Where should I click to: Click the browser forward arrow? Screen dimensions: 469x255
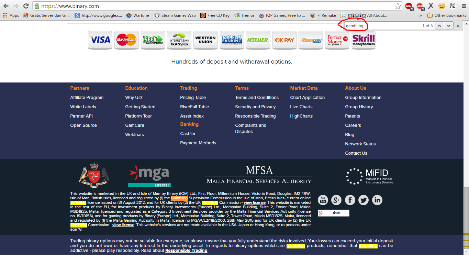(x=16, y=6)
